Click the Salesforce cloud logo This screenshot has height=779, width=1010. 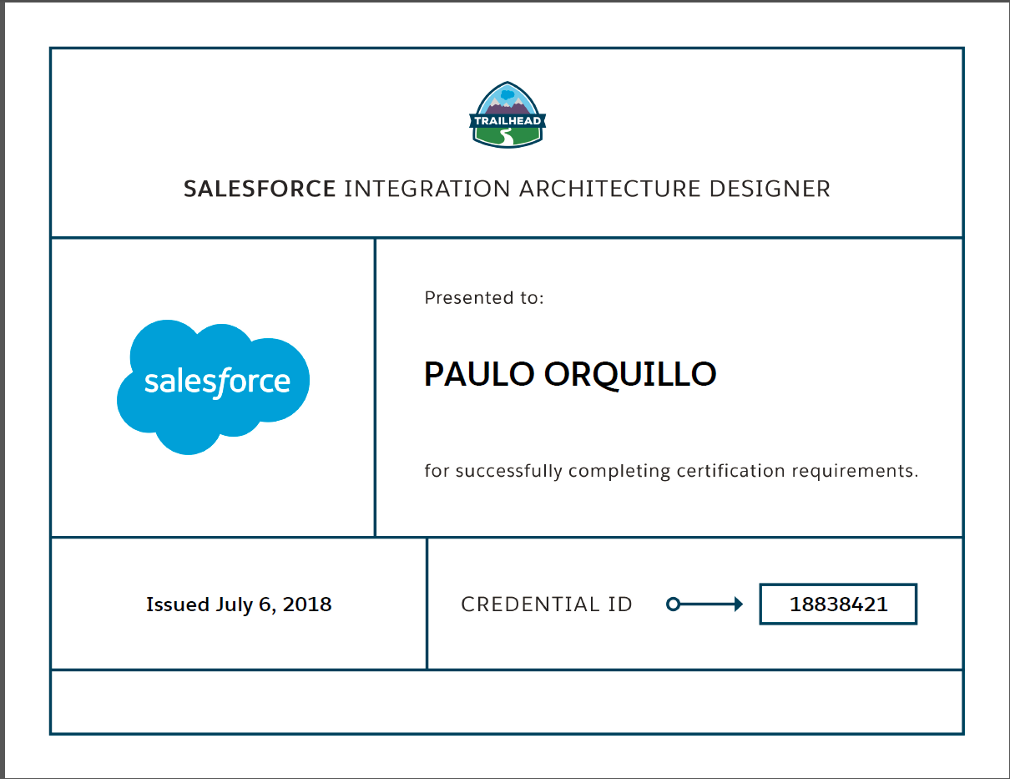click(x=214, y=387)
